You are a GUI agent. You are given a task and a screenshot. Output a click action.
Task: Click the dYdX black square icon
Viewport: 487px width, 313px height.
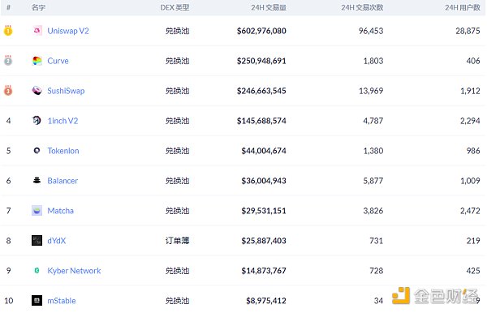(x=37, y=240)
